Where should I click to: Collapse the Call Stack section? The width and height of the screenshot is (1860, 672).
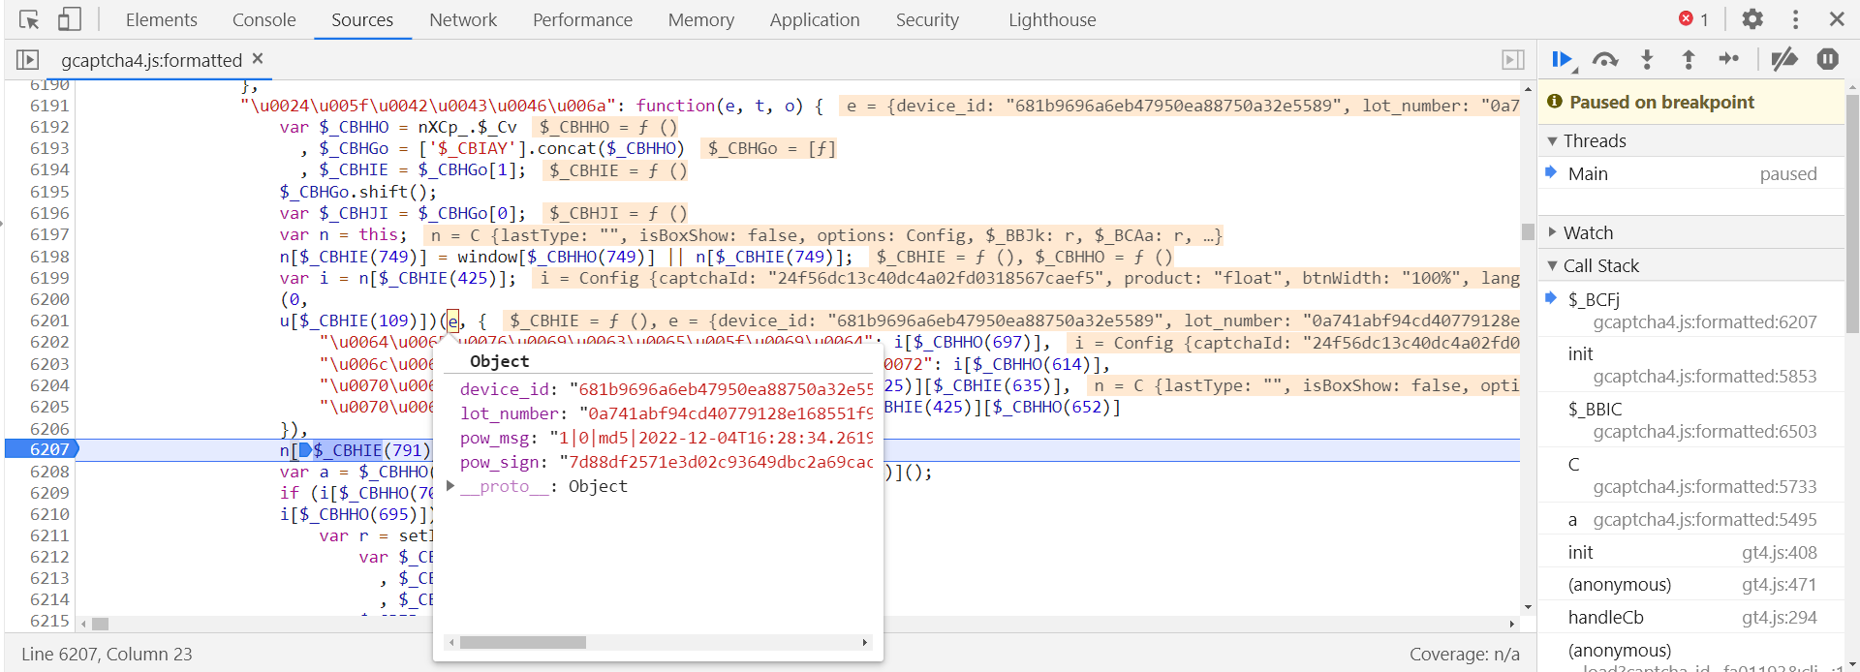click(1553, 265)
